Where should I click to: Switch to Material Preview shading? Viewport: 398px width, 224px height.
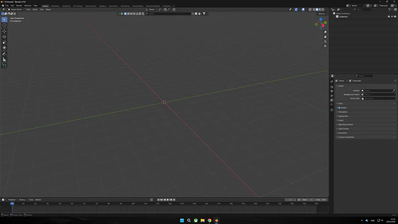tap(320, 10)
